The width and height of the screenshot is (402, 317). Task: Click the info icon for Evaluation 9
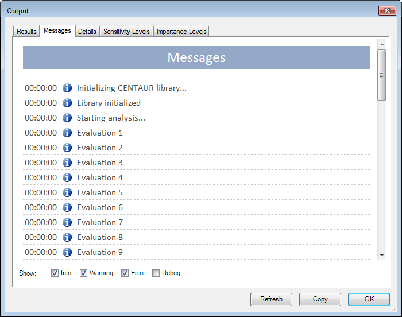pyautogui.click(x=67, y=252)
